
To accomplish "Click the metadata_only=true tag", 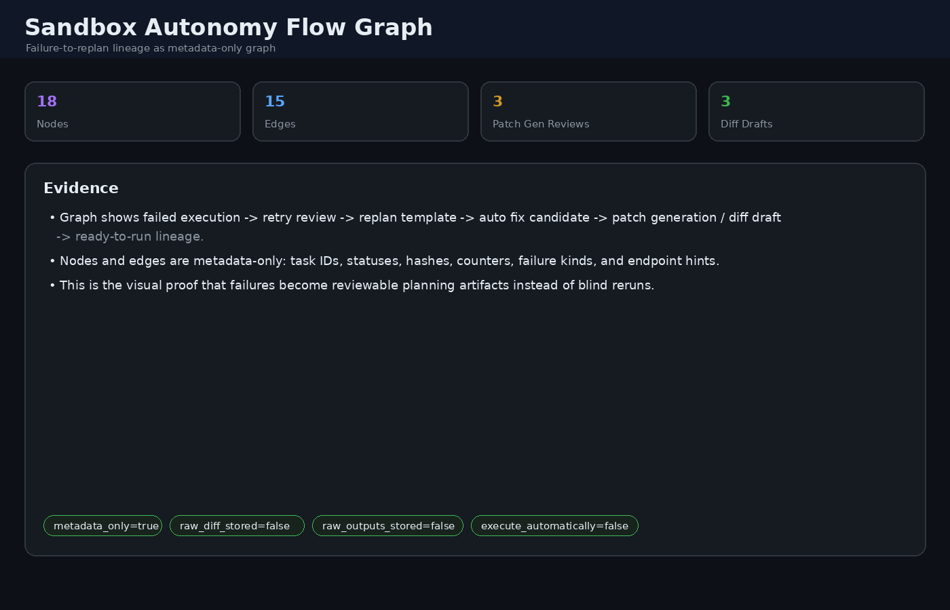I will (103, 526).
